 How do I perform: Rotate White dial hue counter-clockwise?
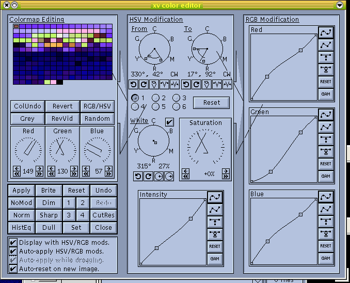[138, 176]
